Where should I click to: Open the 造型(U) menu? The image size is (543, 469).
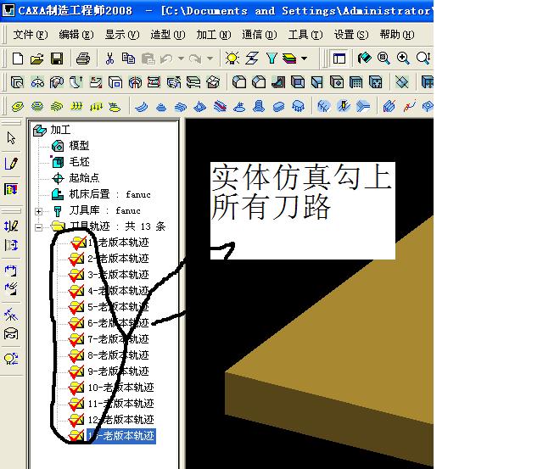[x=168, y=35]
